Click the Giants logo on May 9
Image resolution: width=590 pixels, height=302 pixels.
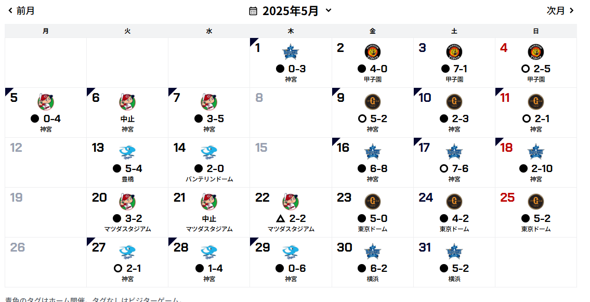pos(373,101)
